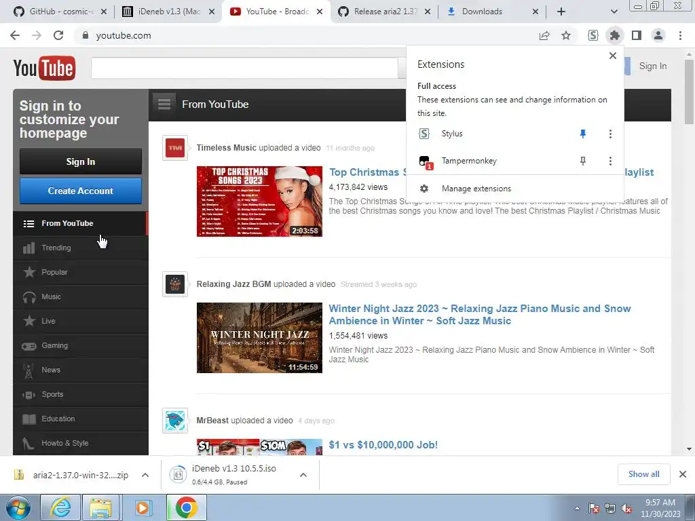This screenshot has width=695, height=521.
Task: Open the tab search dropdown arrow
Action: (614, 12)
